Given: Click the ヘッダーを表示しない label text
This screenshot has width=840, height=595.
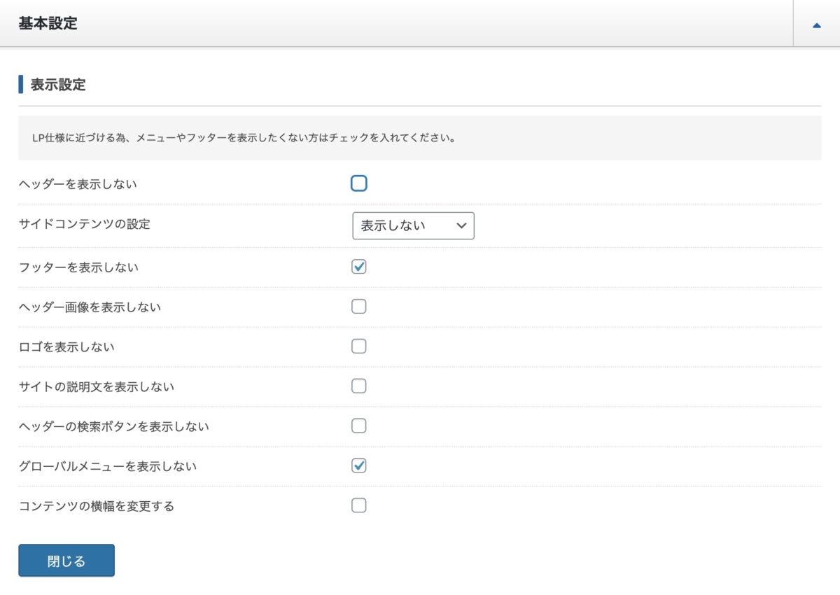Looking at the screenshot, I should pyautogui.click(x=77, y=183).
